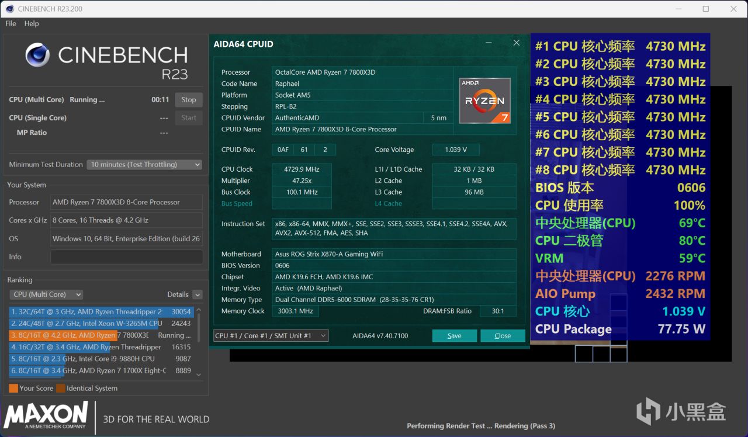This screenshot has height=437, width=748.
Task: Click the ranking list scroll-up arrow
Action: click(199, 310)
